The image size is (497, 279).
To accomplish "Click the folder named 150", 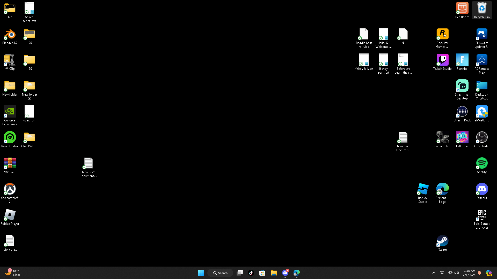I will click(30, 63).
